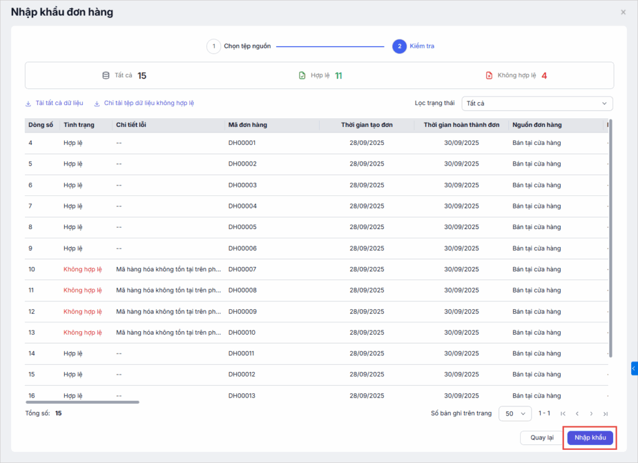Image resolution: width=638 pixels, height=463 pixels.
Task: Close the Nhập khẩu đơn hàng dialog
Action: click(623, 12)
